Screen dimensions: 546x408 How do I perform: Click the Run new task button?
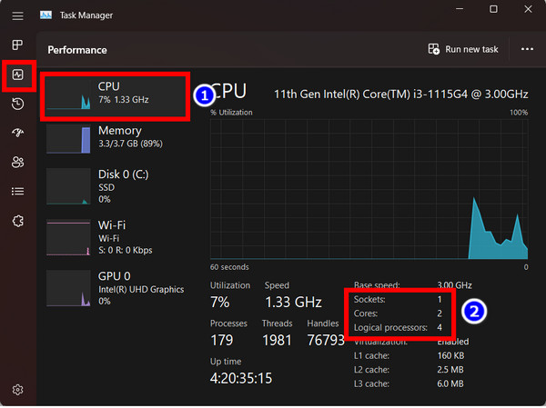(463, 49)
